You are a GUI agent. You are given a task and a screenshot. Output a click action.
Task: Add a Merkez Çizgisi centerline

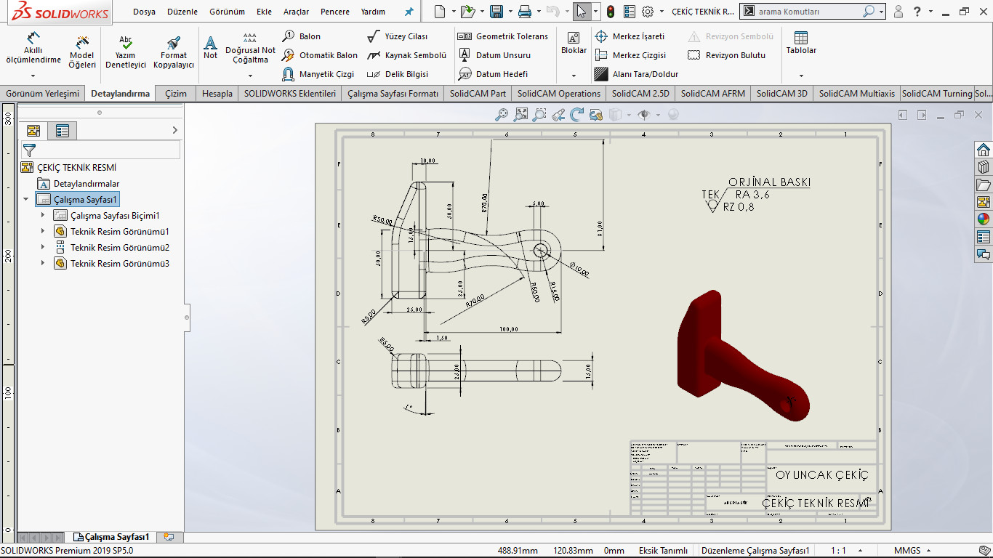[x=630, y=55]
